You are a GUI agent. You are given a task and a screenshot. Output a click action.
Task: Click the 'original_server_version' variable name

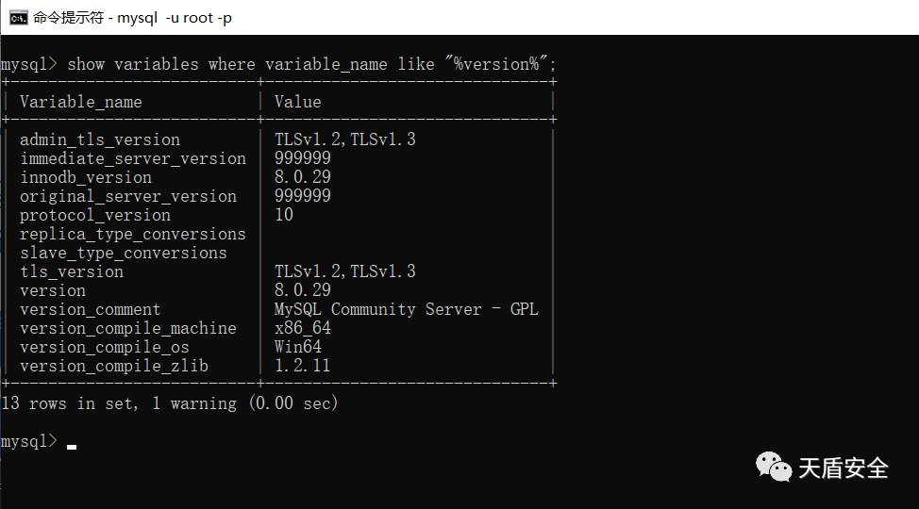(x=128, y=196)
